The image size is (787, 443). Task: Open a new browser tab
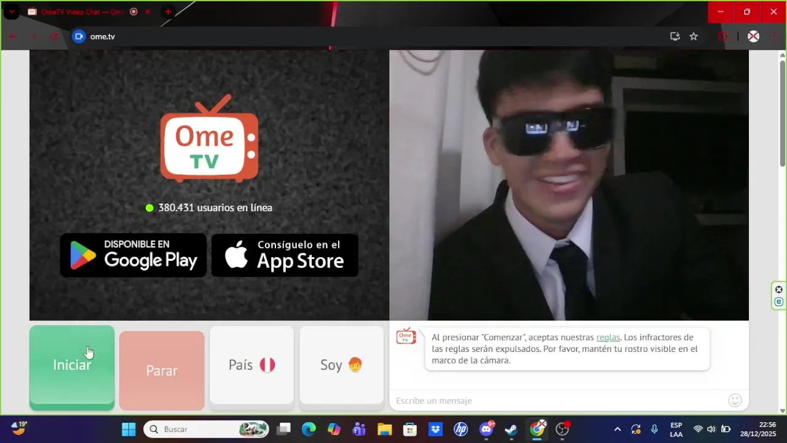[168, 12]
